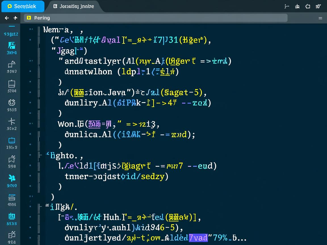
Task: Click the plus icon next to the back arrow
Action: (x=15, y=18)
